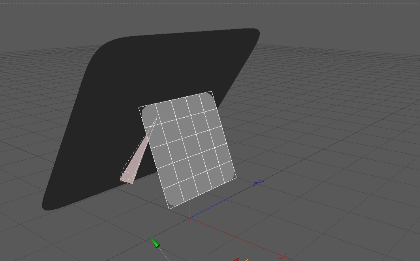Click the short green vertical world axis line
This screenshot has height=261, width=420.
[189, 209]
